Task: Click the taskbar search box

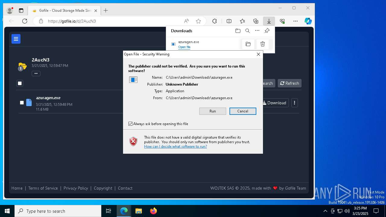Action: [58, 211]
